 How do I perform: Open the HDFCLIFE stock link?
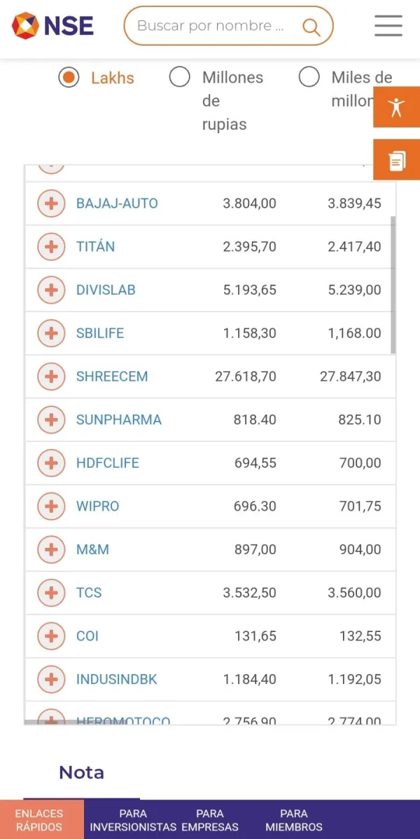[108, 463]
